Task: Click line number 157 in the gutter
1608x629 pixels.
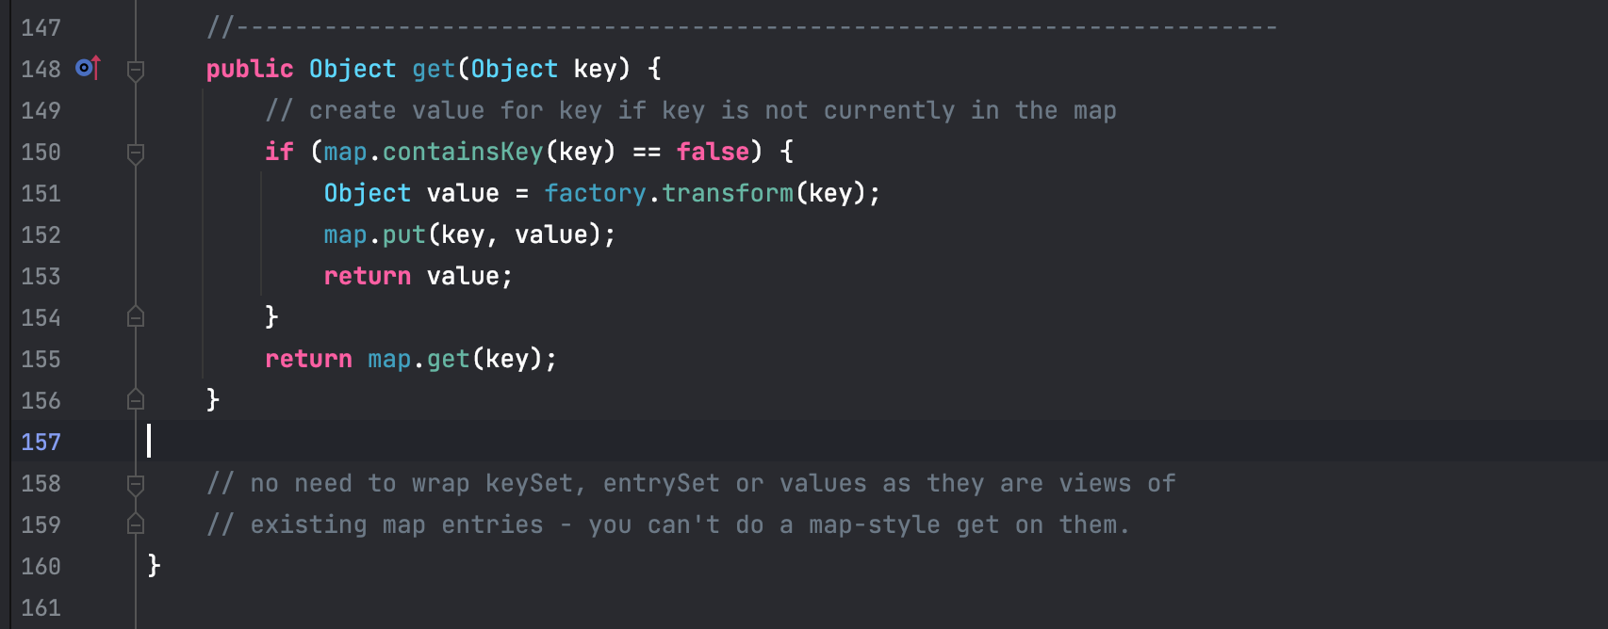Action: coord(41,443)
